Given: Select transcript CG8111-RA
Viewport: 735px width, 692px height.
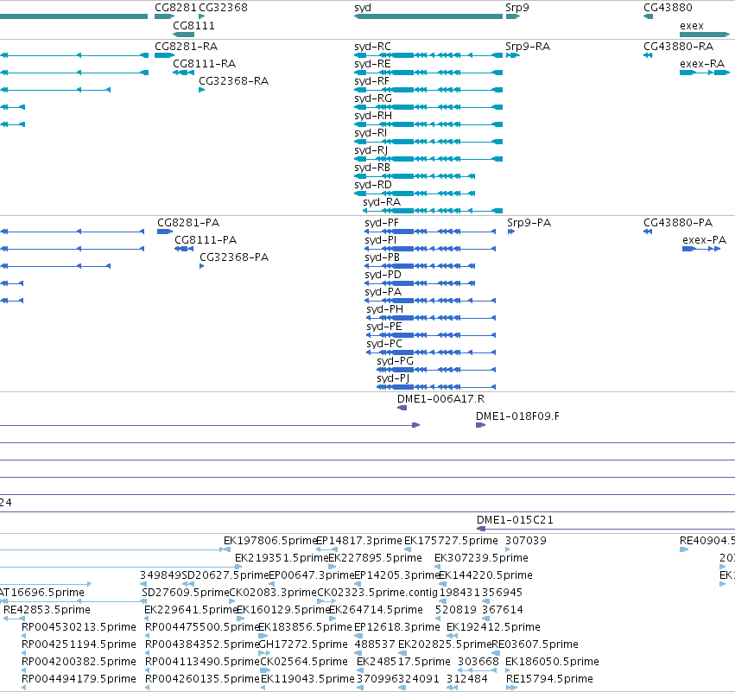Looking at the screenshot, I should (205, 64).
